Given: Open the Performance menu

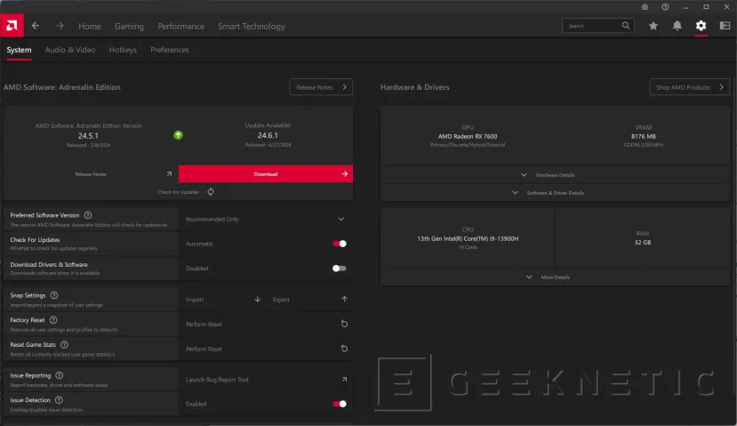Looking at the screenshot, I should tap(181, 27).
